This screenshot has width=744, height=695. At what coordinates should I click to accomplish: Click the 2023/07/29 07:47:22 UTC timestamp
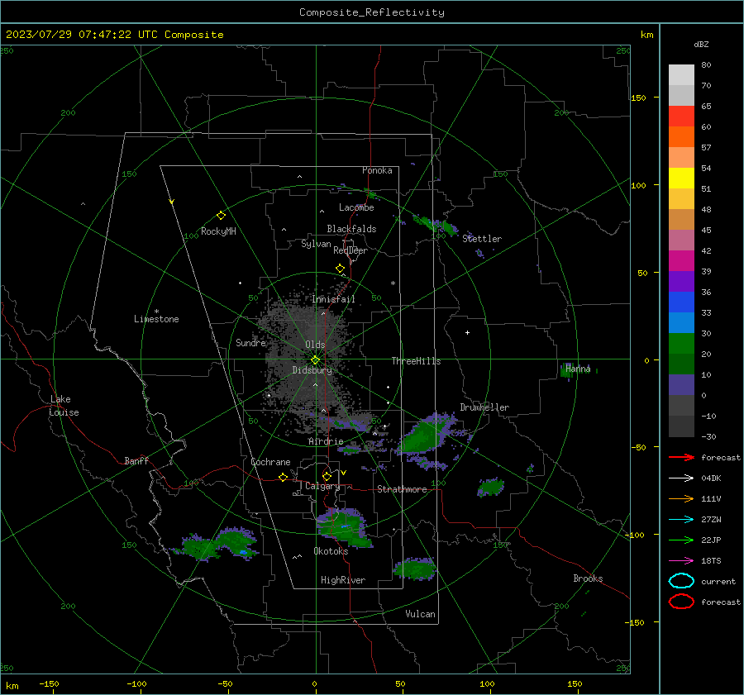tap(82, 35)
